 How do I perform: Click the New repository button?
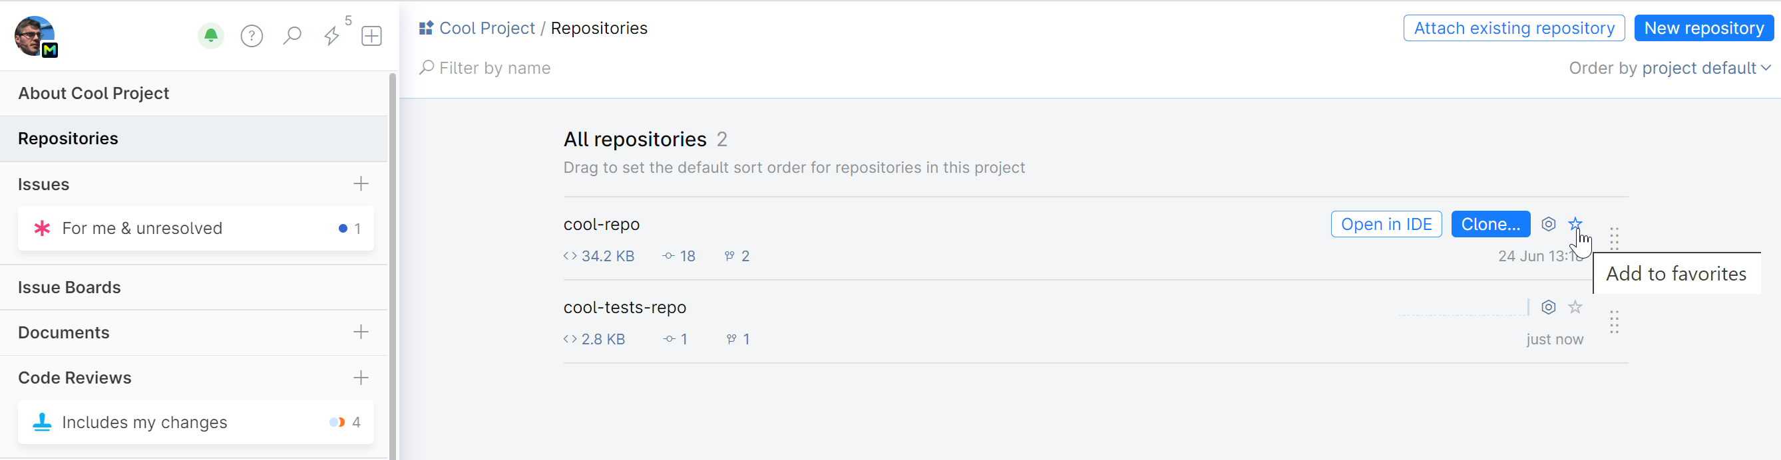[1704, 29]
